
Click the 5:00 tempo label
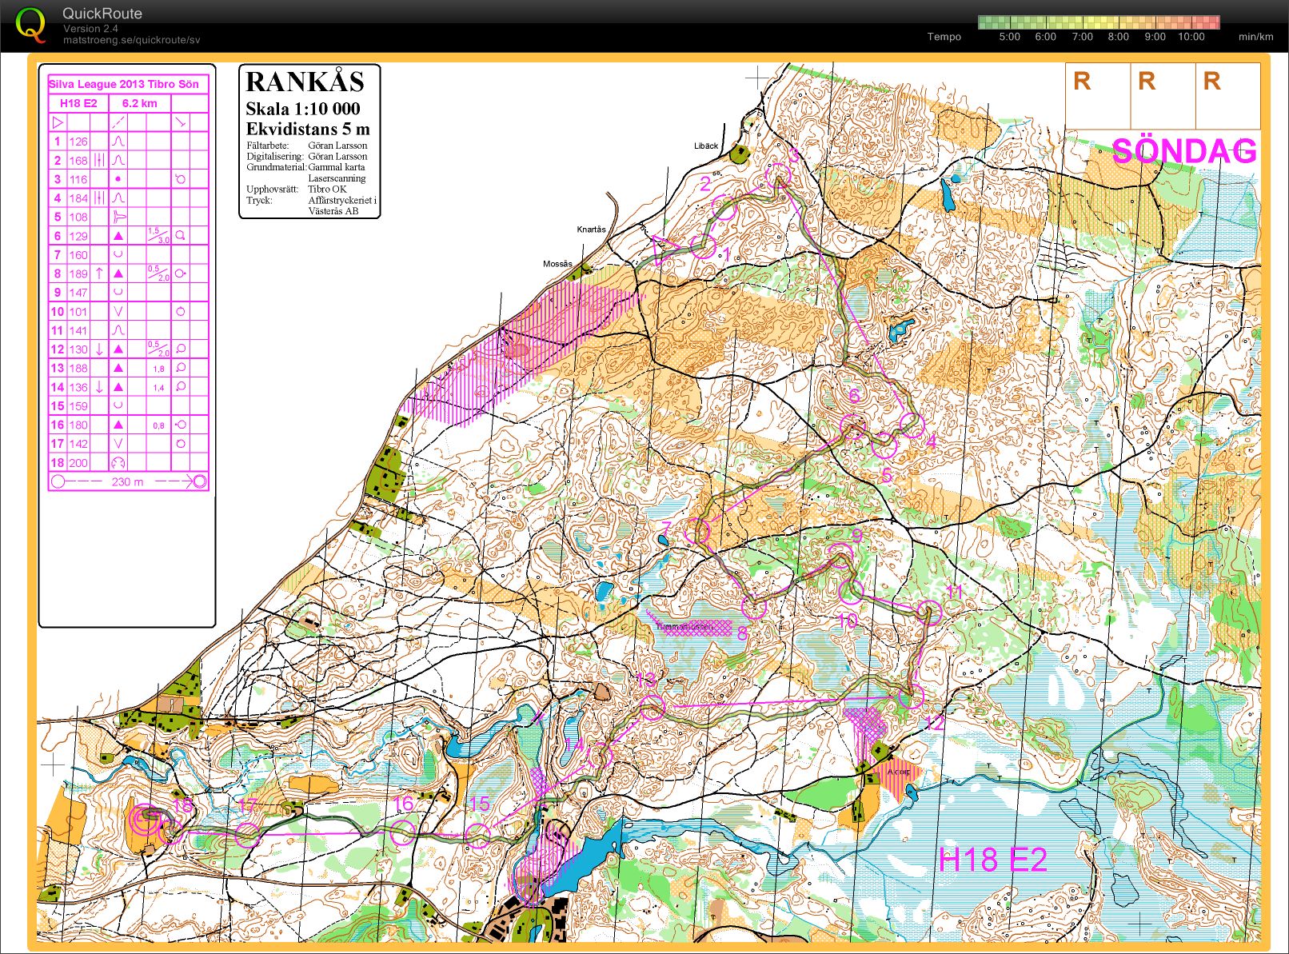(1009, 37)
